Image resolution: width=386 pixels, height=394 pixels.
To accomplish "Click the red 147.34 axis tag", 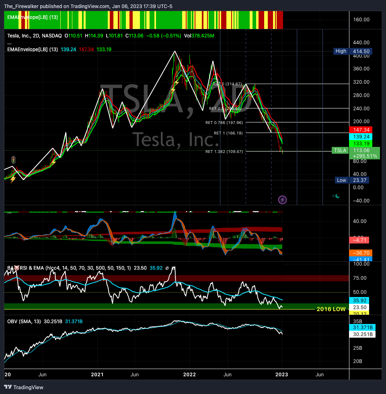I will coord(361,130).
